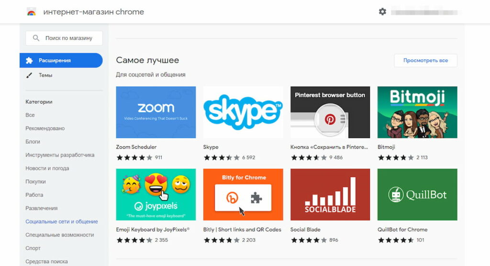Open the Средства поиска category
The image size is (490, 266).
[x=46, y=262]
